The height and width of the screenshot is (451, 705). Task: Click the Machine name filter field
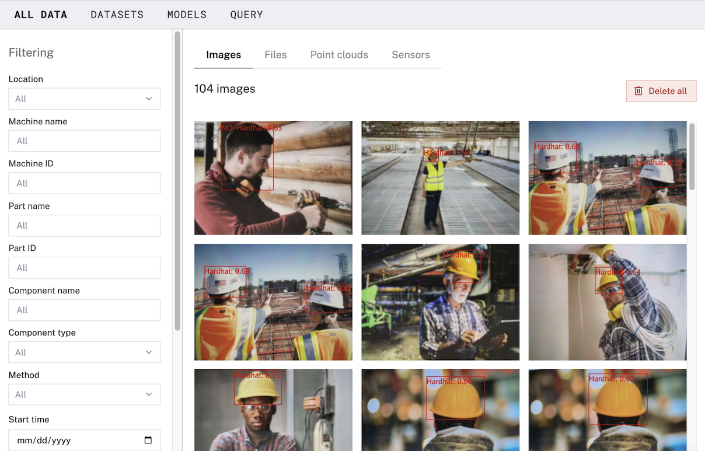point(84,141)
